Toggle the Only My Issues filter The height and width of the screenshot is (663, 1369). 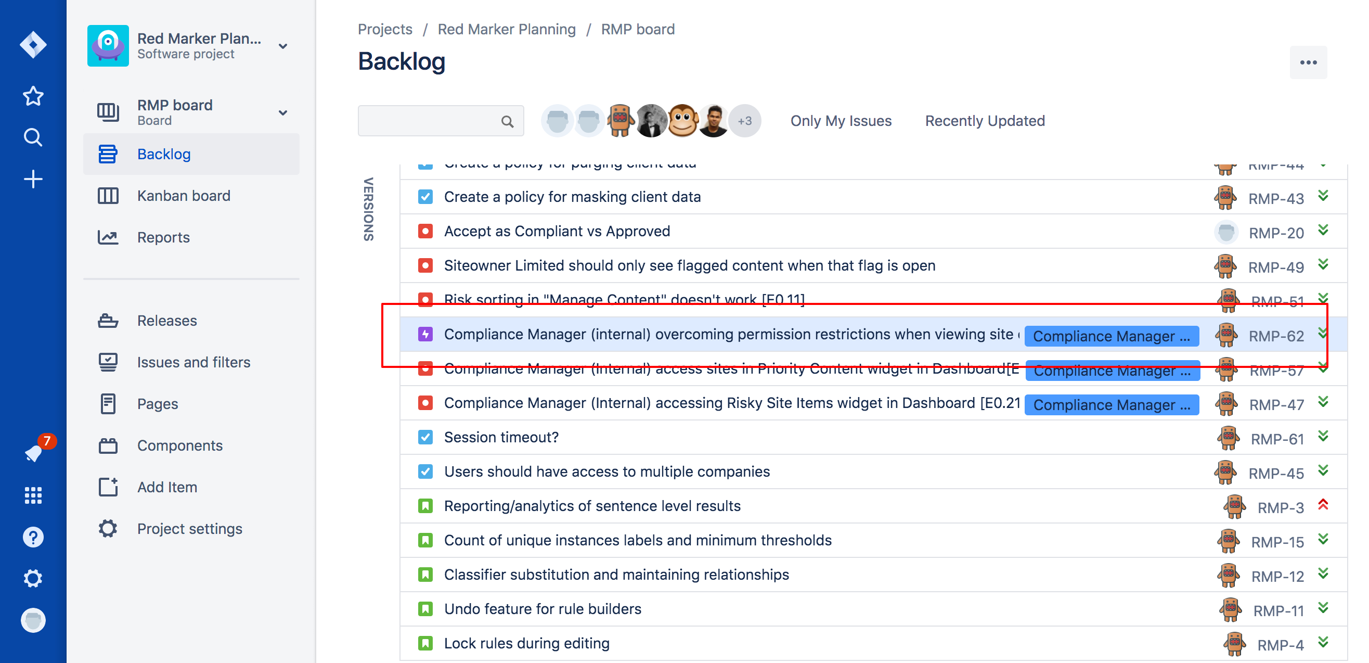[841, 121]
